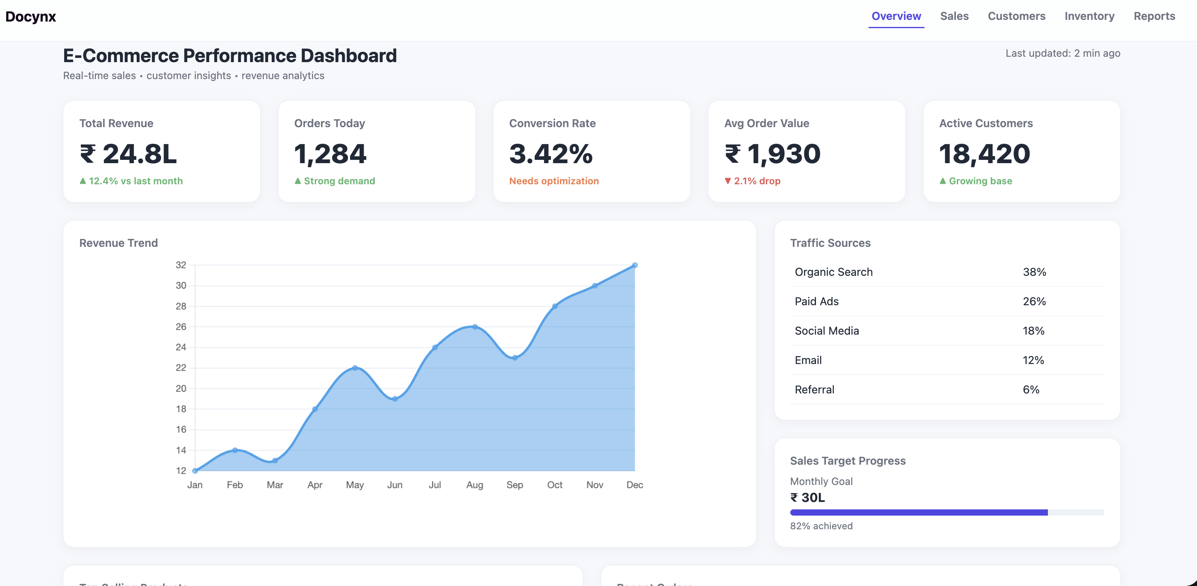
Task: Click the rupee symbol on Total Revenue figure
Action: click(x=88, y=154)
